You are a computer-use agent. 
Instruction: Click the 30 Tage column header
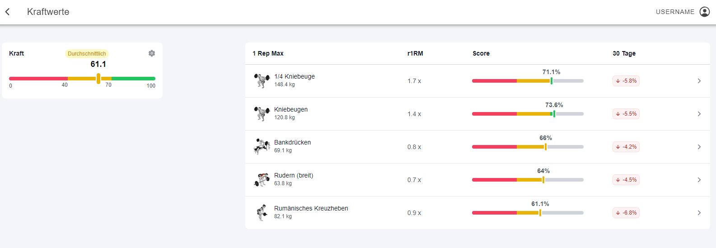pos(624,53)
